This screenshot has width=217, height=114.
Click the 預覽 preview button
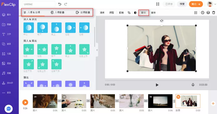182,4
